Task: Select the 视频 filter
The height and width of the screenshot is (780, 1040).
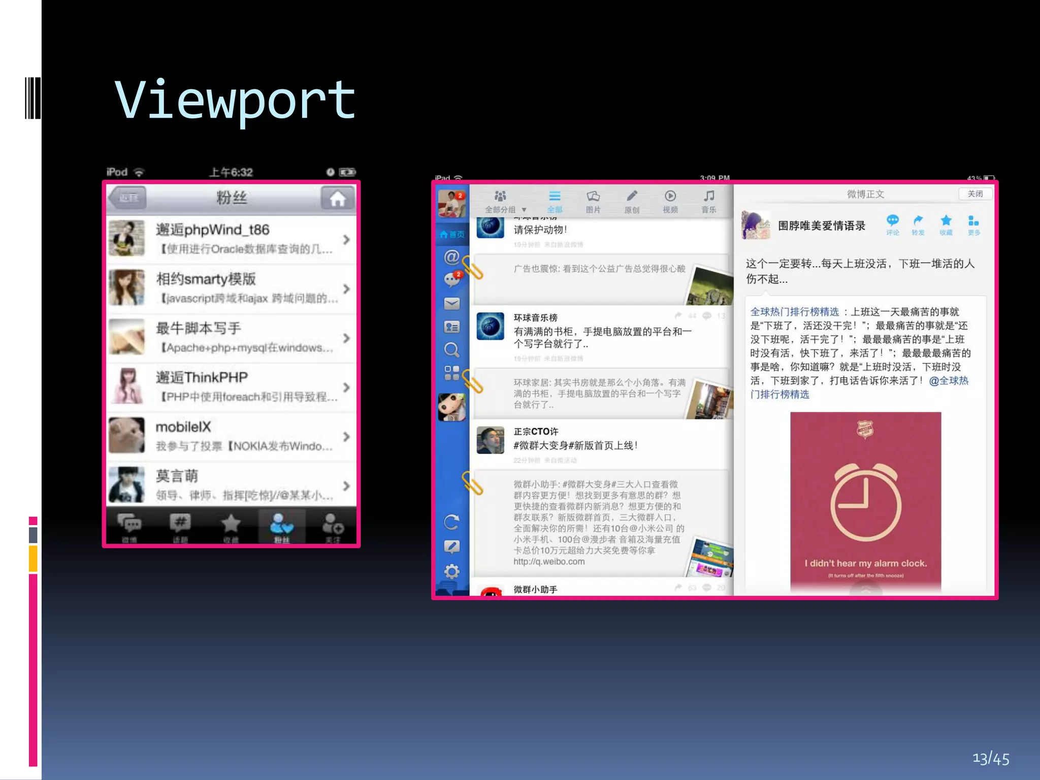Action: [670, 202]
